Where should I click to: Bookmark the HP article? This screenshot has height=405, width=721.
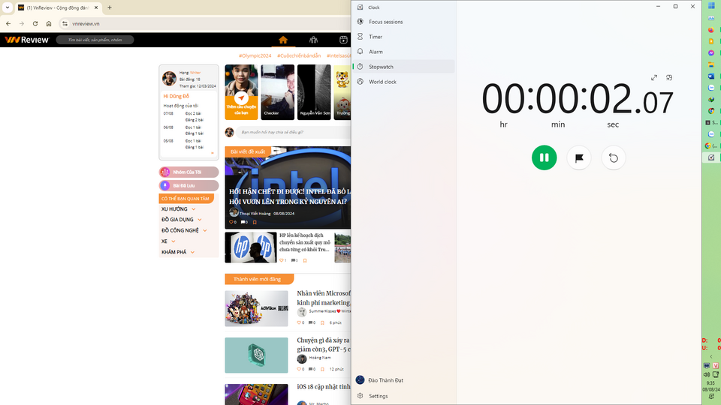click(x=305, y=260)
